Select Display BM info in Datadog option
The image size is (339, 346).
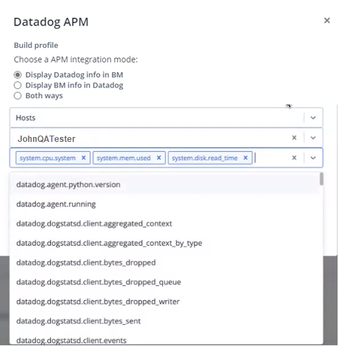pos(18,85)
